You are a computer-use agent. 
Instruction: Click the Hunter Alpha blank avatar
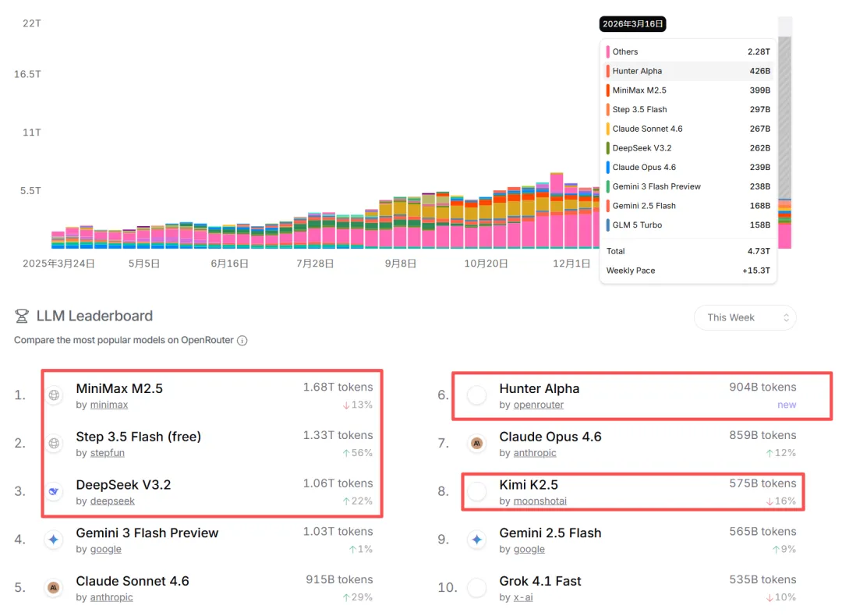(477, 395)
